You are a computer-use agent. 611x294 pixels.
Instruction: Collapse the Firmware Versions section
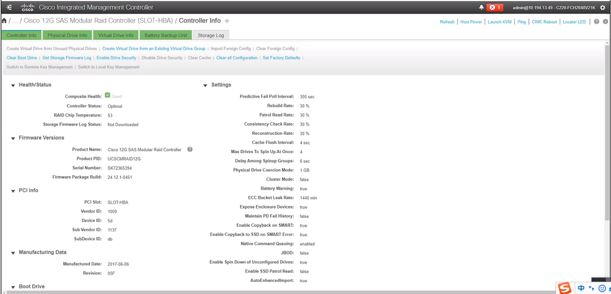[x=13, y=138]
